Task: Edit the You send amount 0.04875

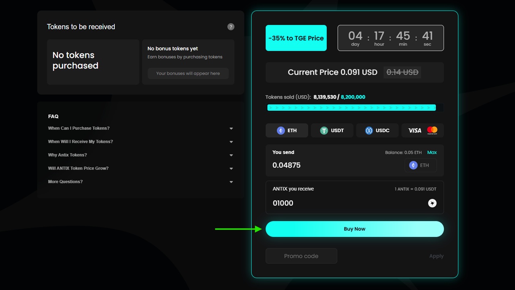Action: [x=286, y=165]
